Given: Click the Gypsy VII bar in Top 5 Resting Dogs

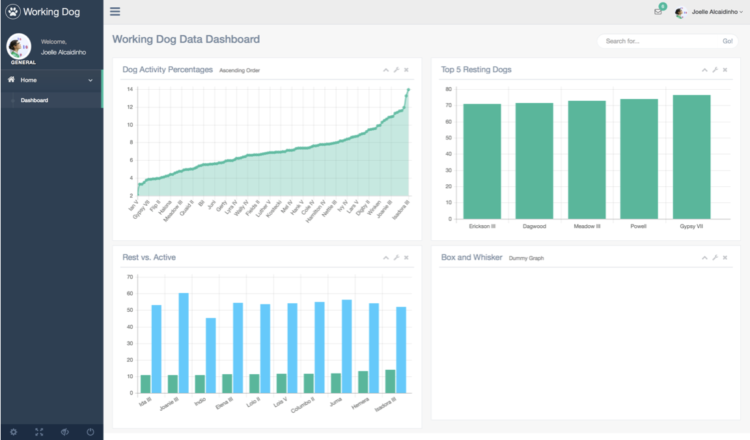Looking at the screenshot, I should point(691,158).
